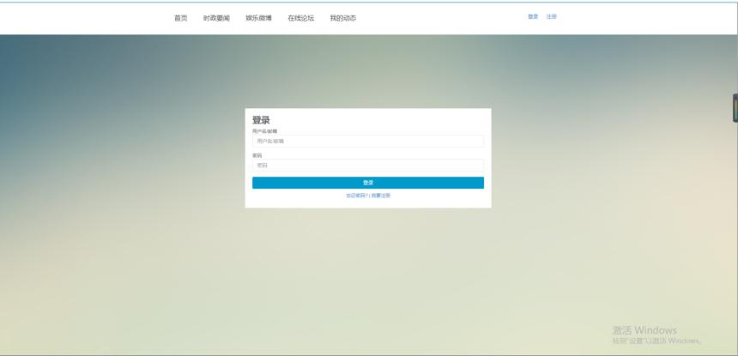
Task: Click the 忘记密码? link
Action: pos(357,196)
